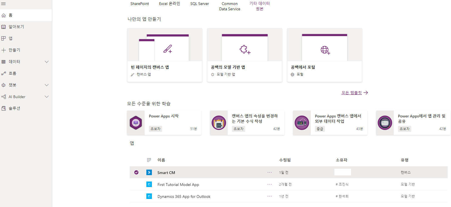Click the 챗봇 chatbot icon
451x207 pixels.
4,85
